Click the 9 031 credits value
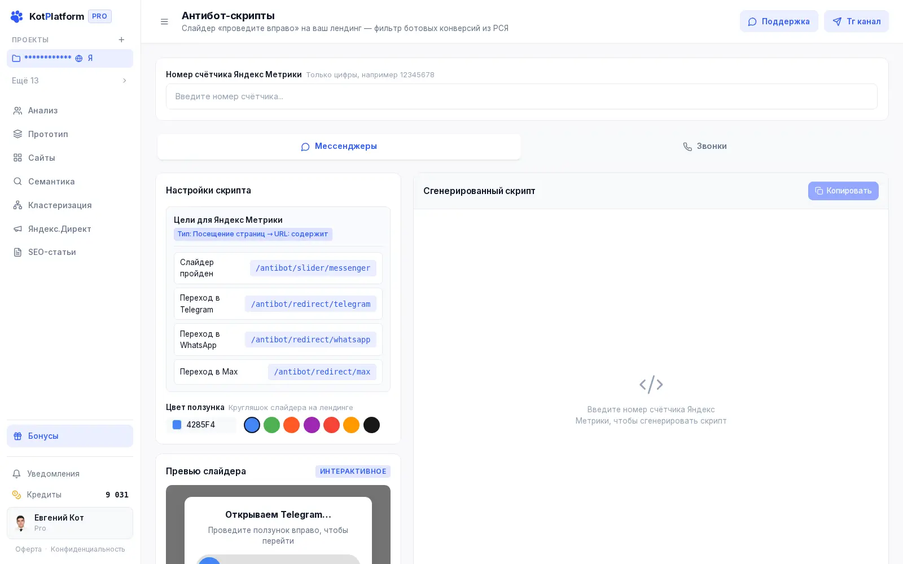Image resolution: width=903 pixels, height=564 pixels. pos(117,495)
